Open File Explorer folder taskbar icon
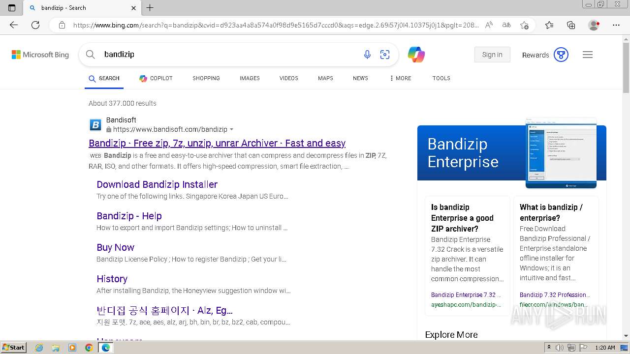 tap(56, 348)
